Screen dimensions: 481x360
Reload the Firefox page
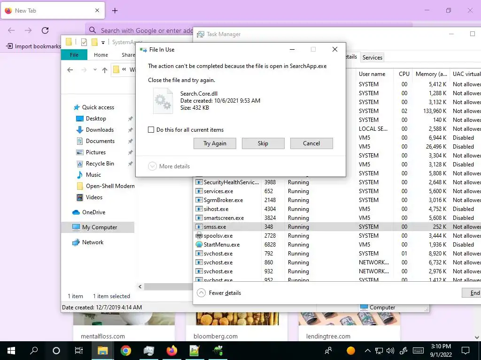[x=45, y=30]
